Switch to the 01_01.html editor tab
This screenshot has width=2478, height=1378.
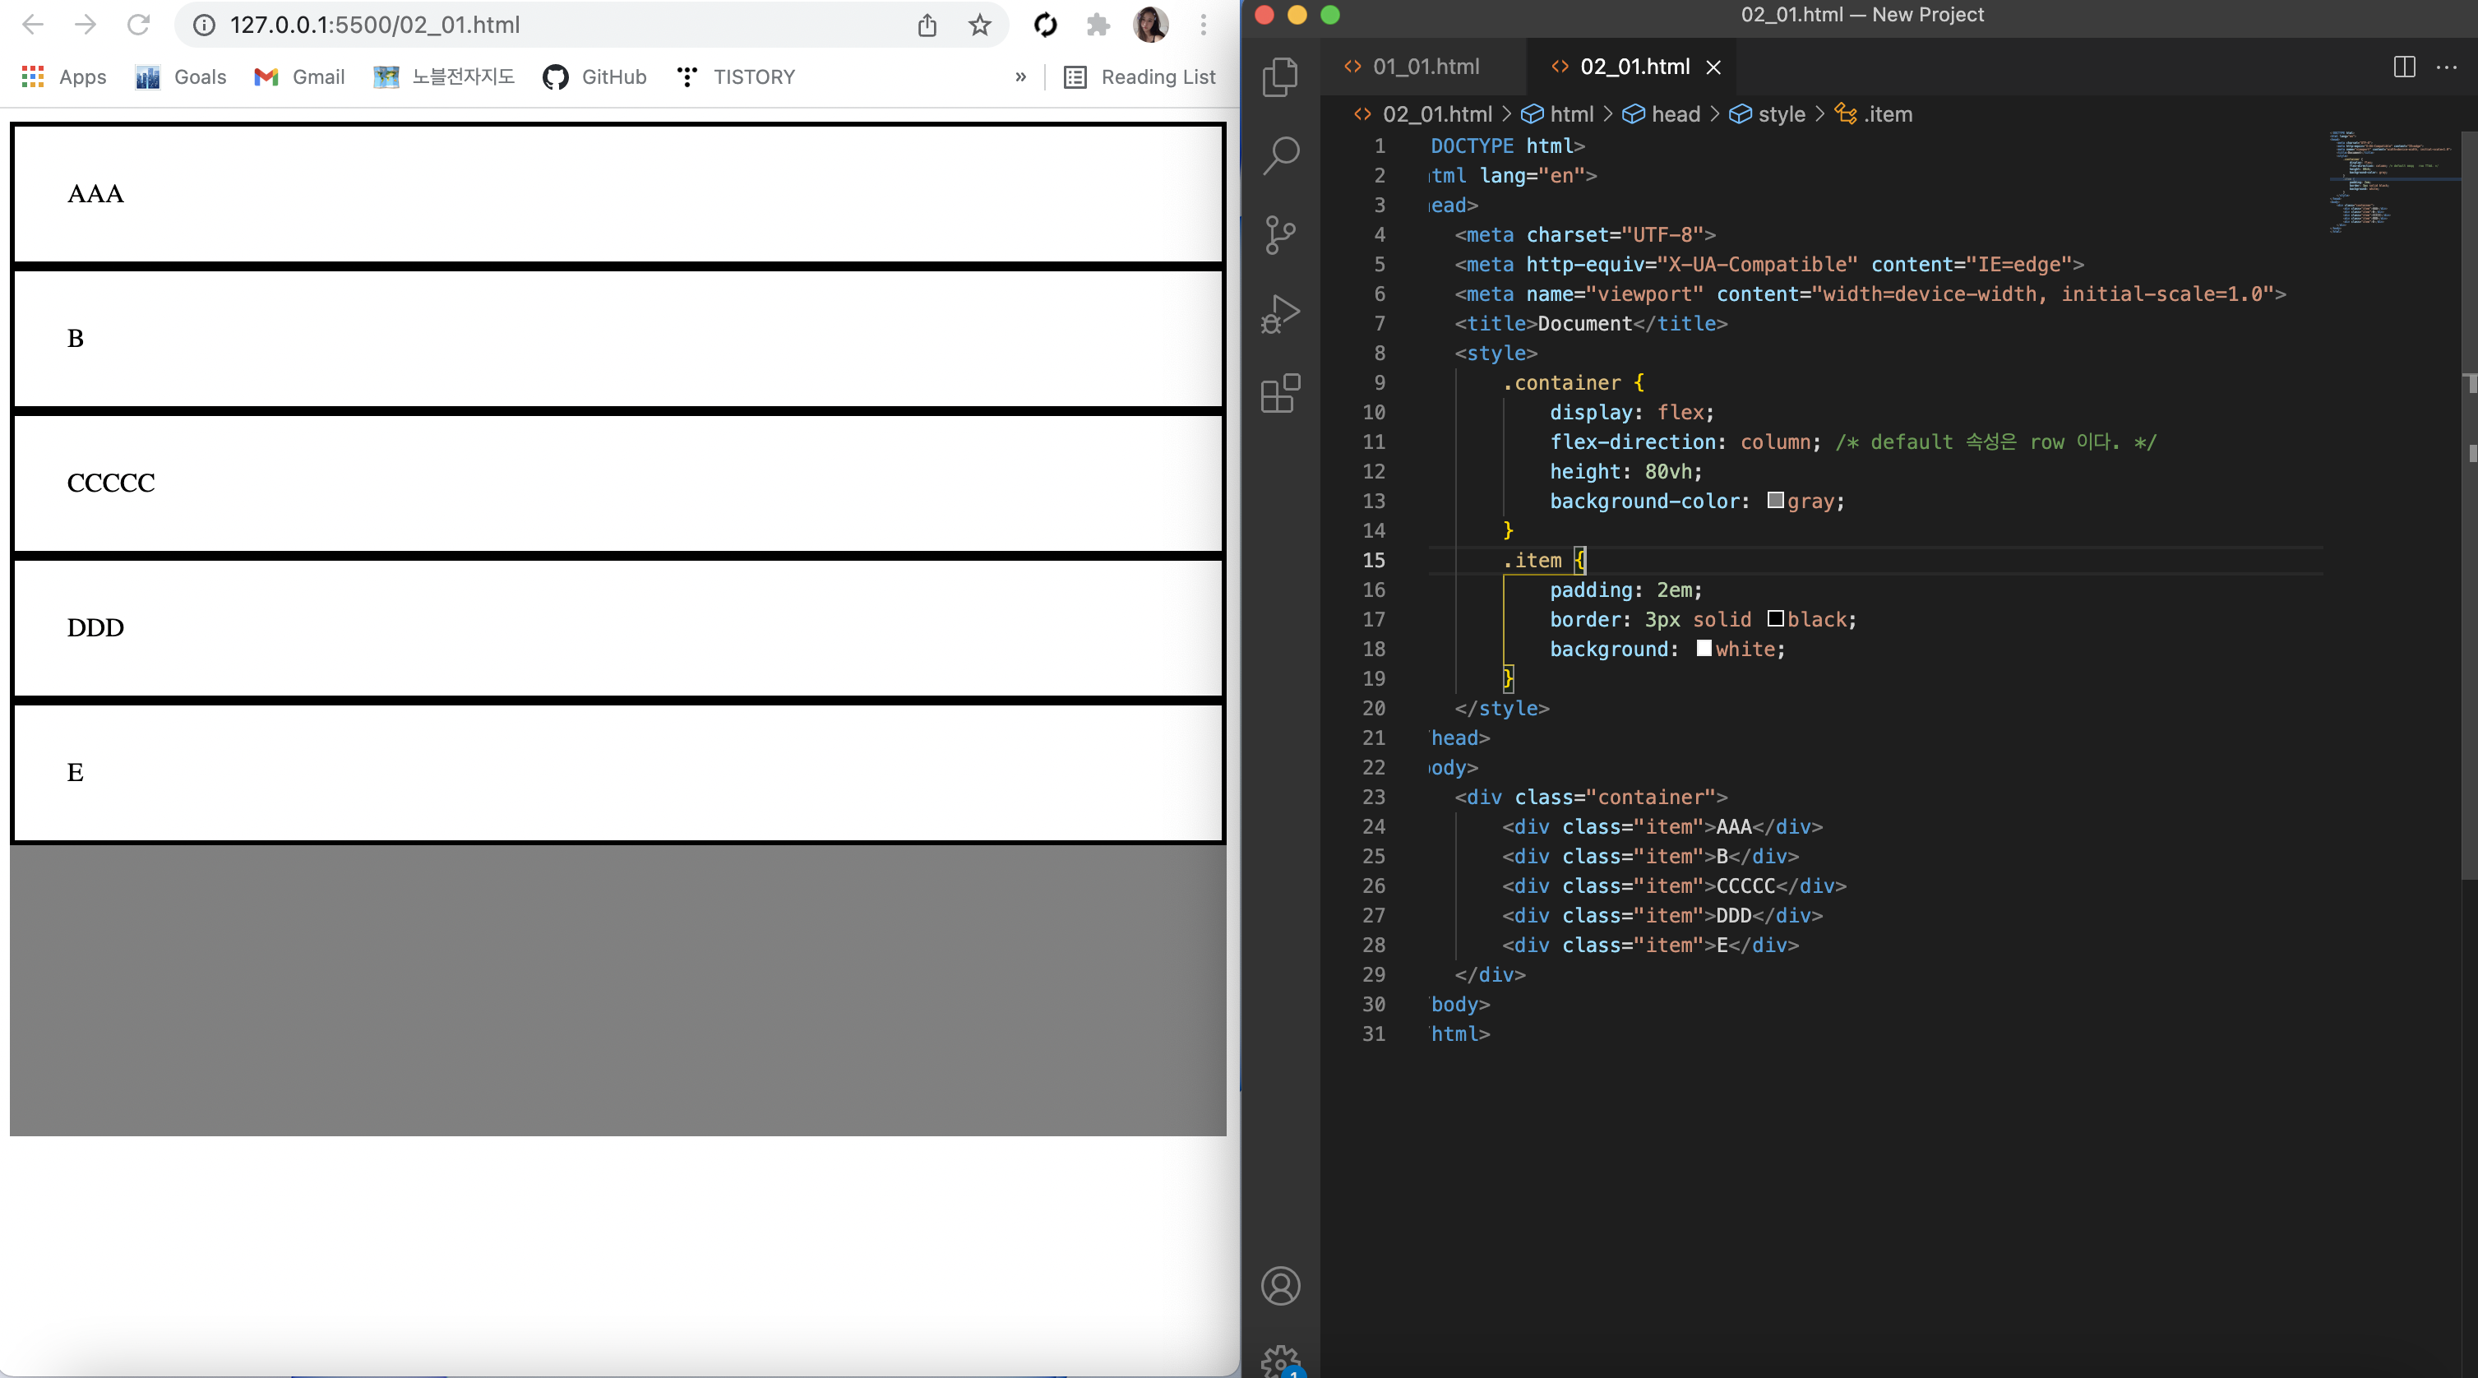pos(1426,67)
